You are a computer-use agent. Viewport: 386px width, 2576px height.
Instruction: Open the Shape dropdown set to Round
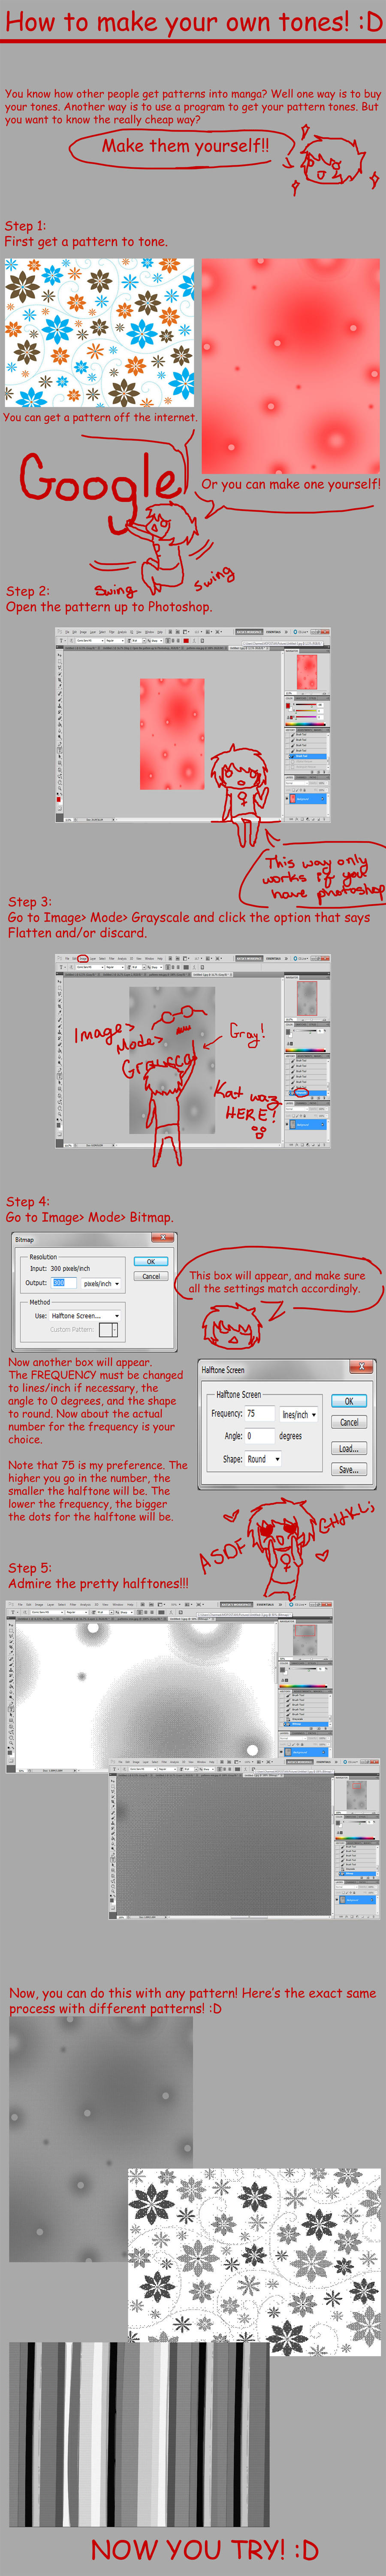(263, 1459)
